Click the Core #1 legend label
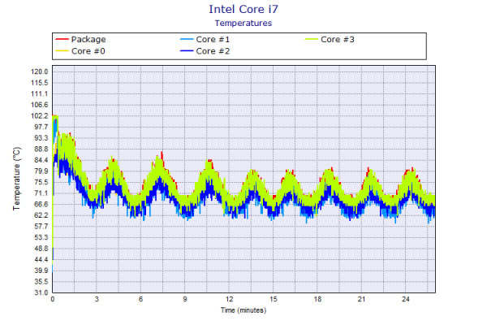Viewport: 487px width, 325px height. tap(213, 40)
